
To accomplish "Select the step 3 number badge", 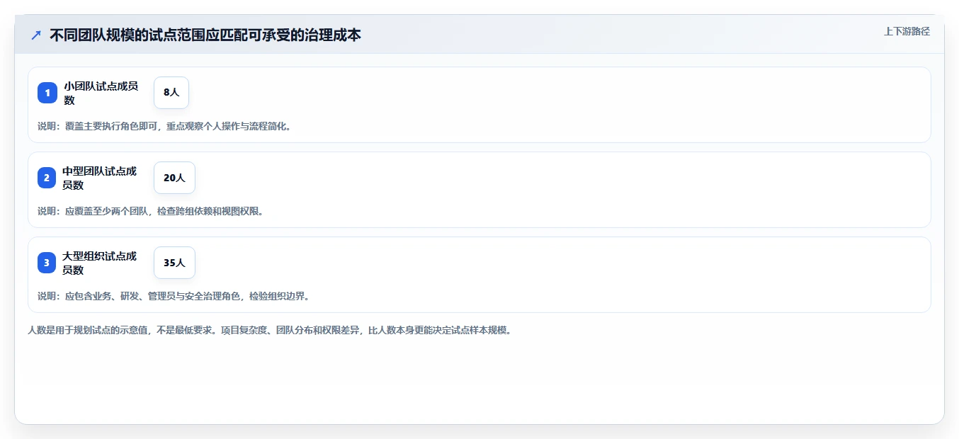I will click(x=47, y=263).
